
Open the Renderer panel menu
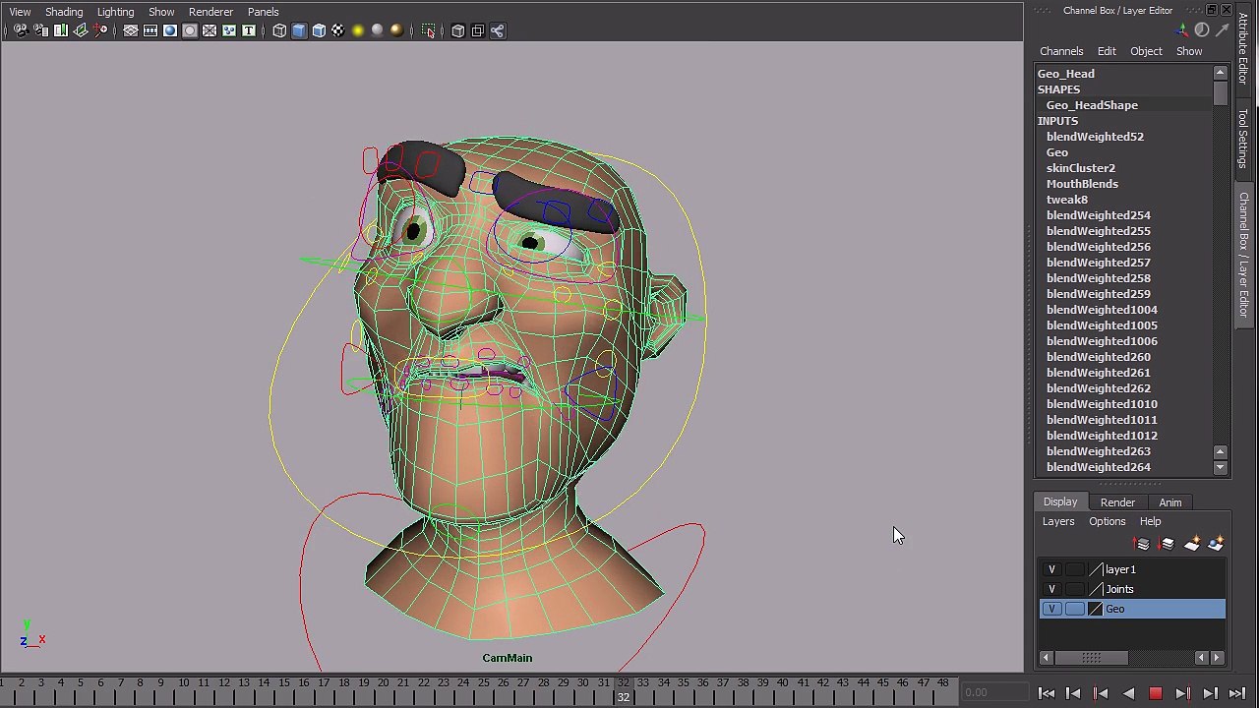click(x=210, y=12)
